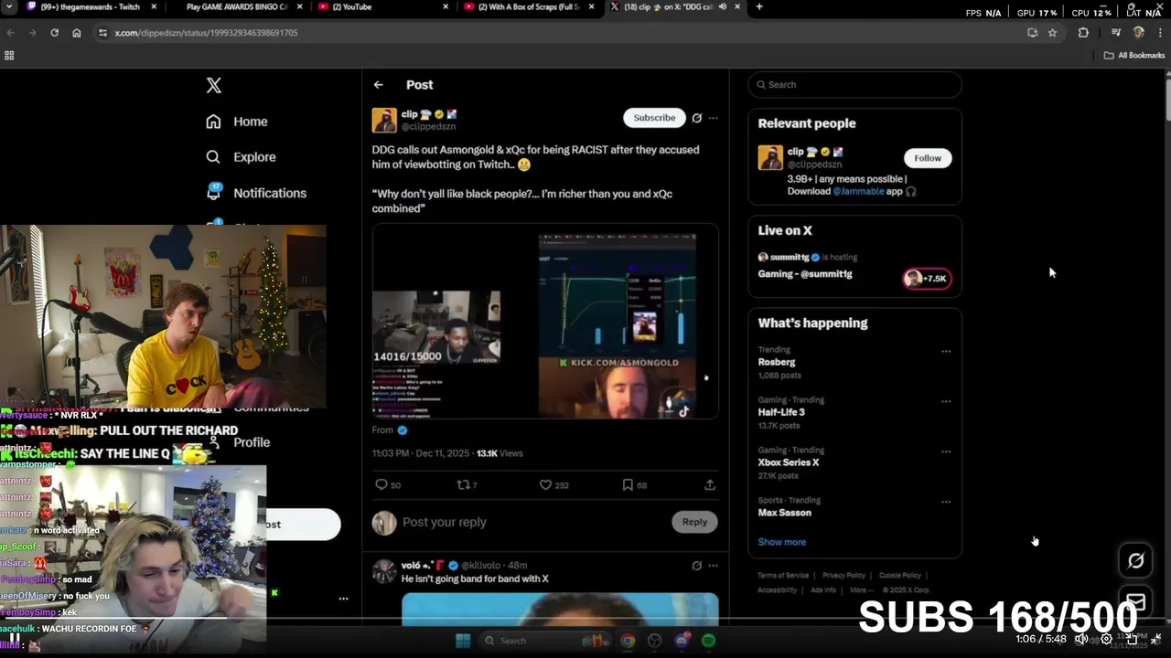
Task: Open the X logo home link
Action: coord(213,85)
